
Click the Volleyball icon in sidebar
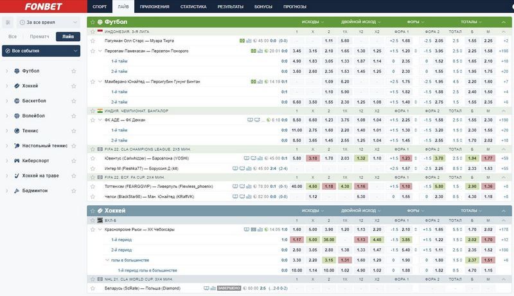point(17,116)
